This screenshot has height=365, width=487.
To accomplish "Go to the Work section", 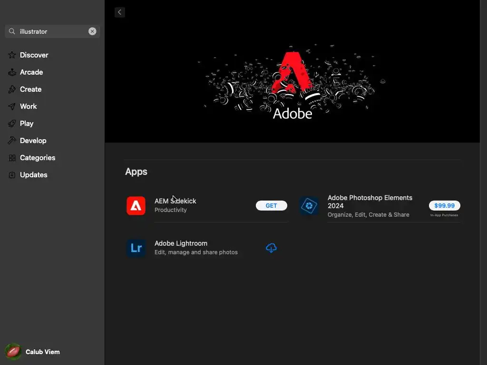I will pos(28,106).
